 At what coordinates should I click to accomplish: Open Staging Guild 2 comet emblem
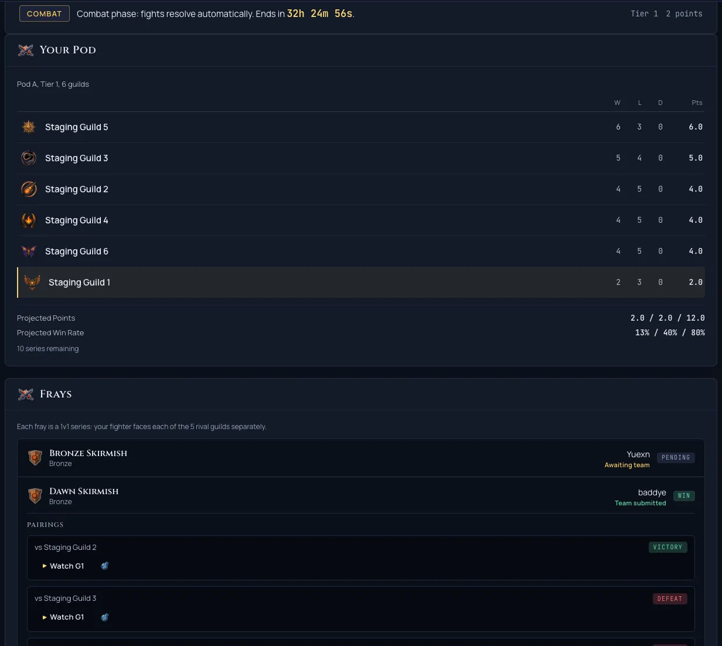[x=29, y=189]
